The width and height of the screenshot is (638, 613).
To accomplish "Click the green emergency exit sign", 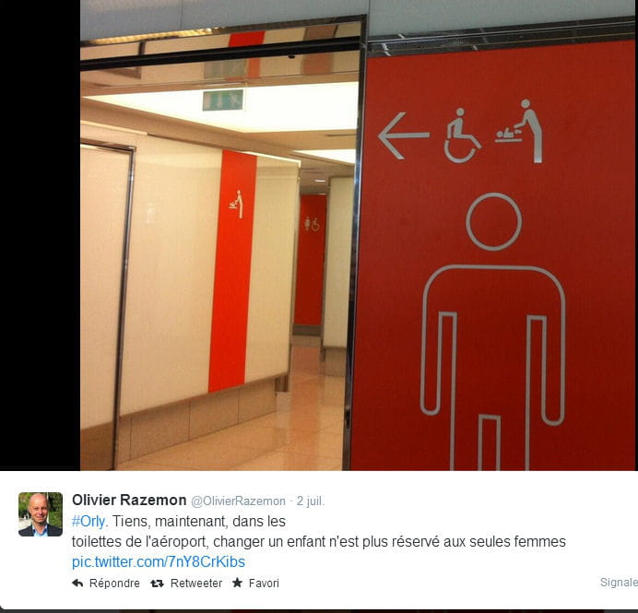I will (x=223, y=100).
